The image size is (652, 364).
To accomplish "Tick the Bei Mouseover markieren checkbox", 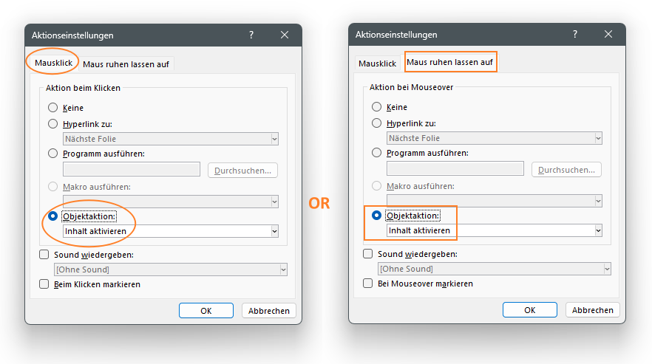I will (367, 284).
